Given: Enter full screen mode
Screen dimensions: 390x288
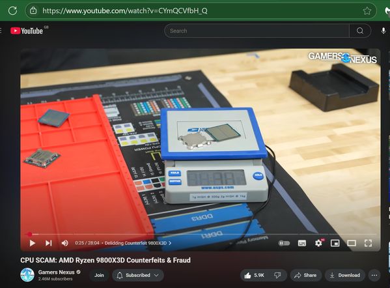Looking at the screenshot, I should point(368,243).
